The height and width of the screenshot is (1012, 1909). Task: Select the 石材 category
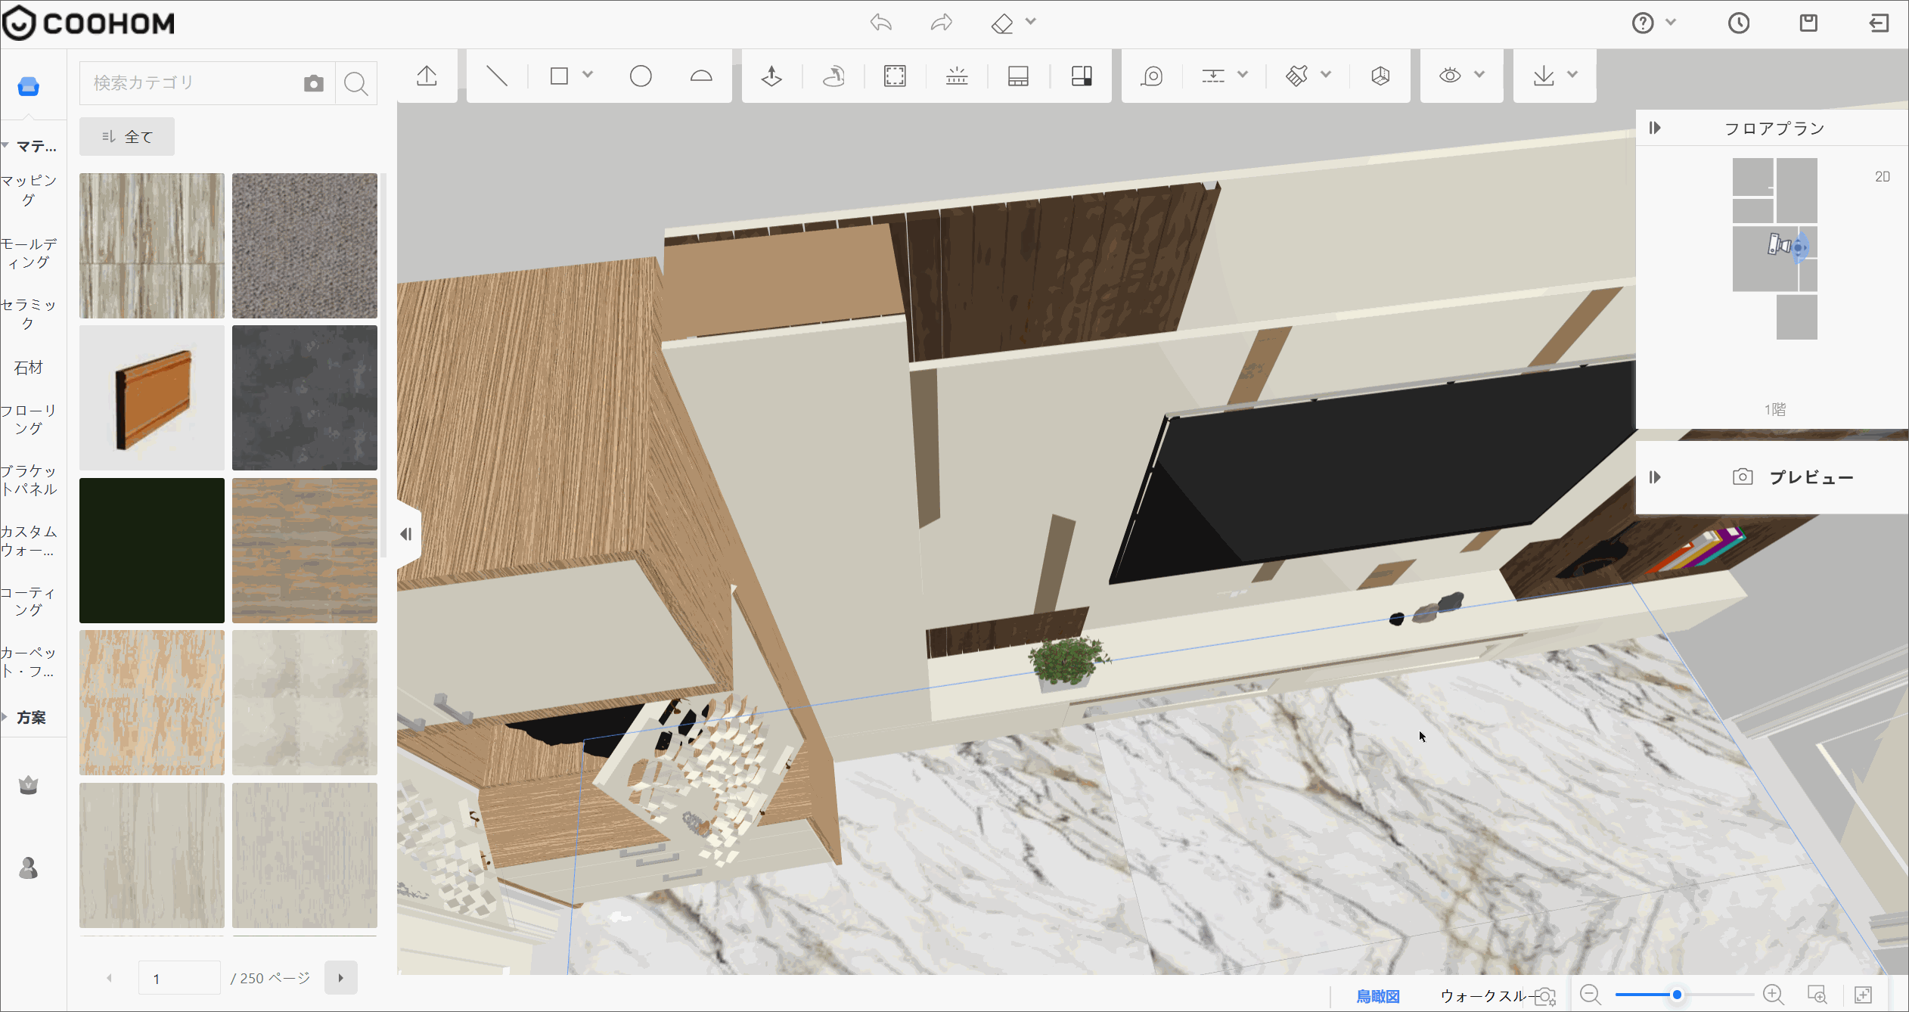(29, 368)
